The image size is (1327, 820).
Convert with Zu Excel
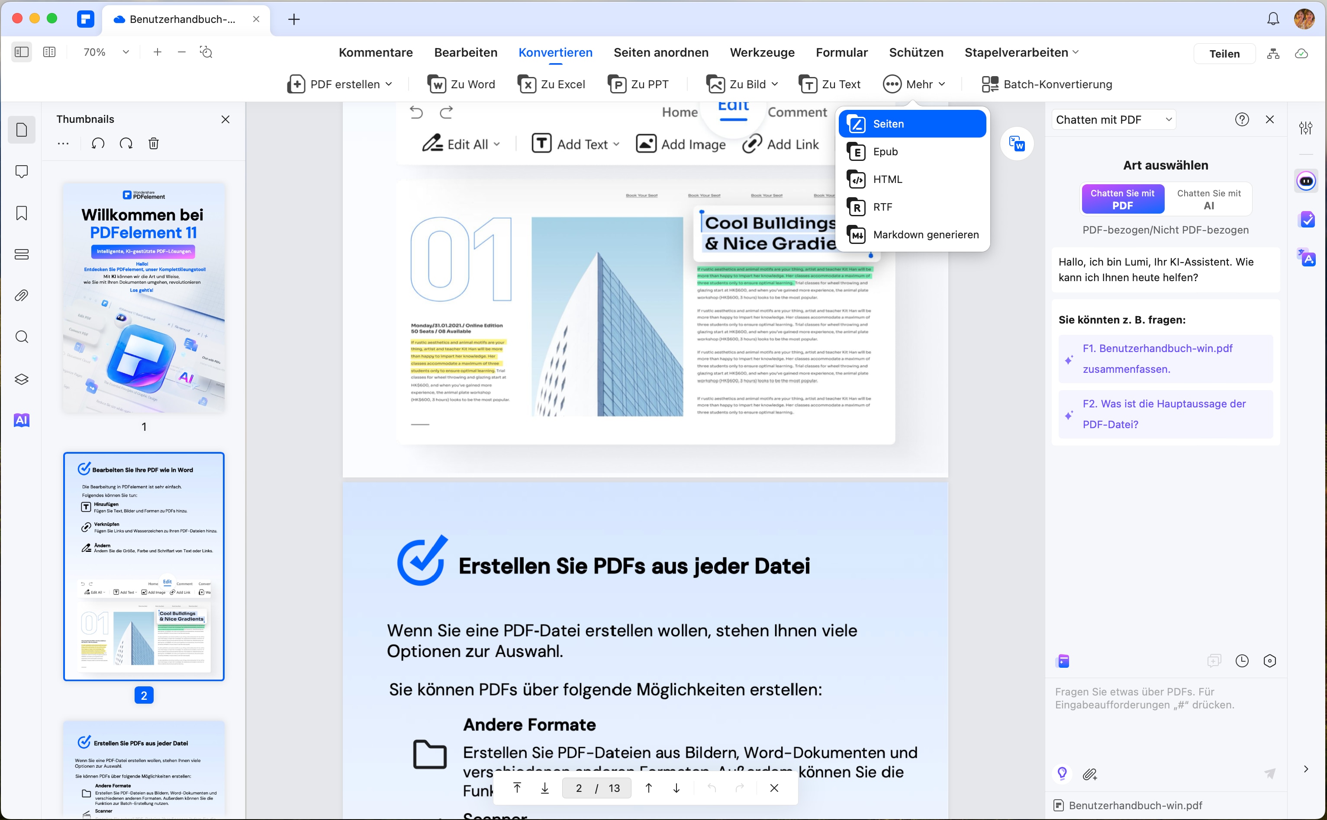coord(551,84)
